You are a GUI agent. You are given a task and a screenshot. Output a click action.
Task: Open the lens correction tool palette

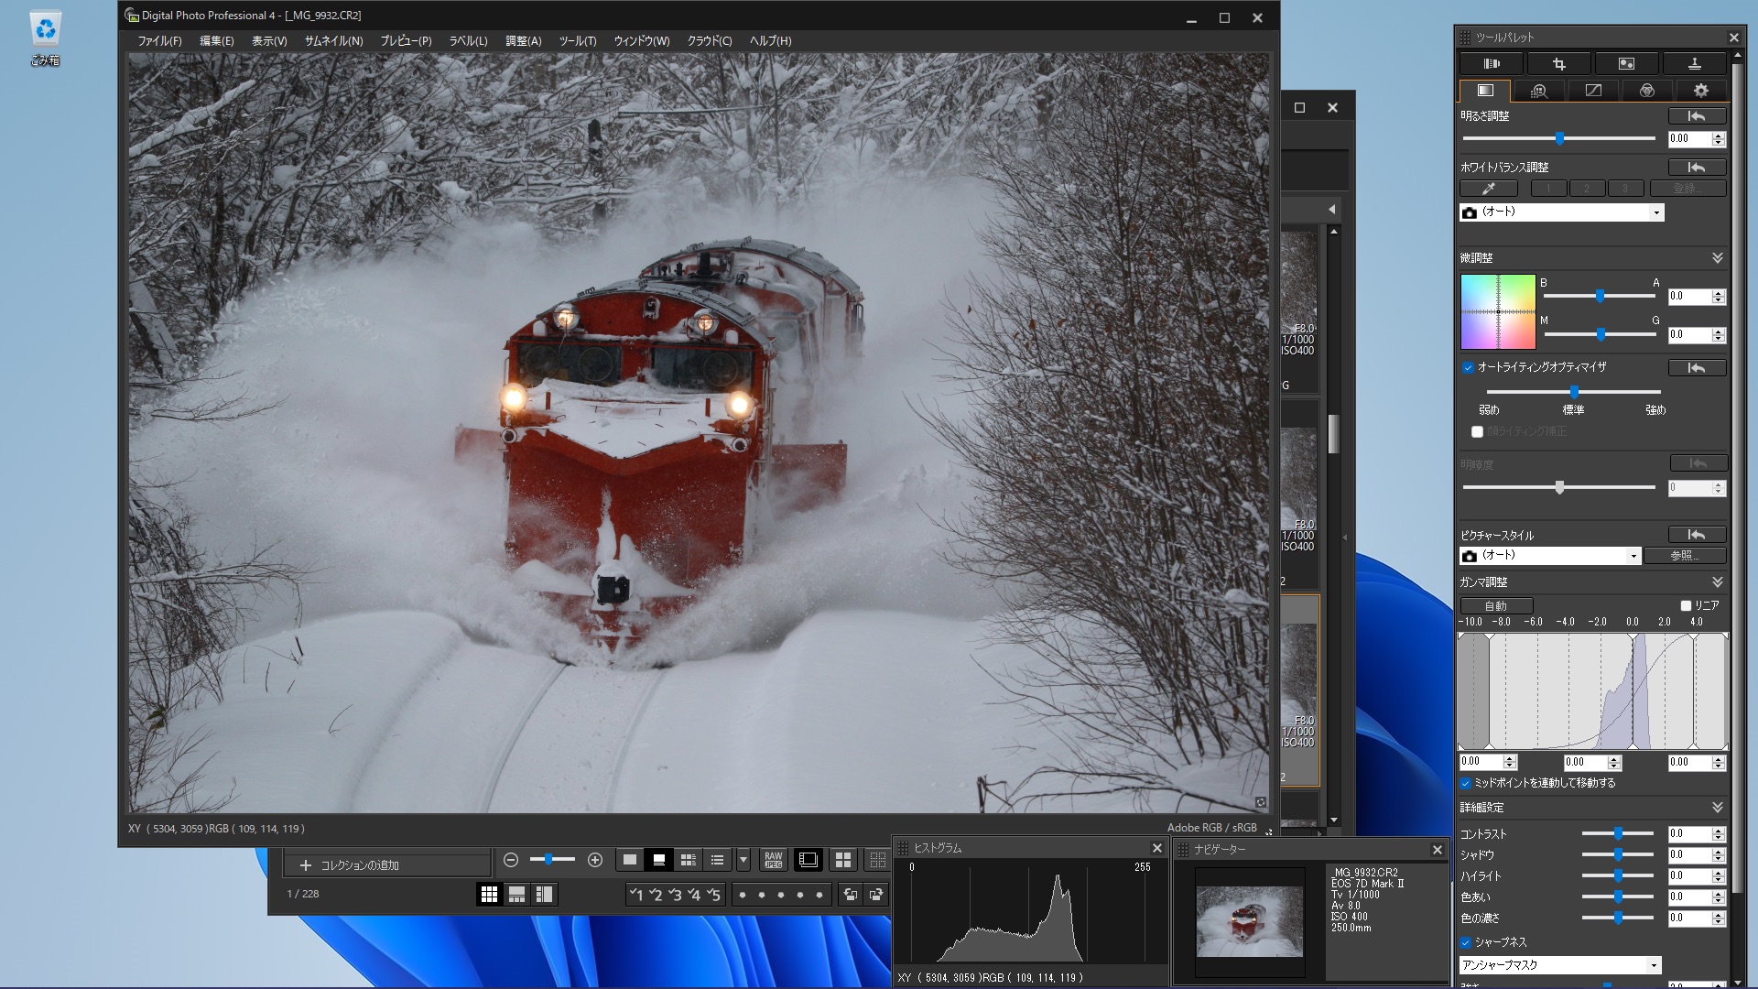pyautogui.click(x=1492, y=64)
